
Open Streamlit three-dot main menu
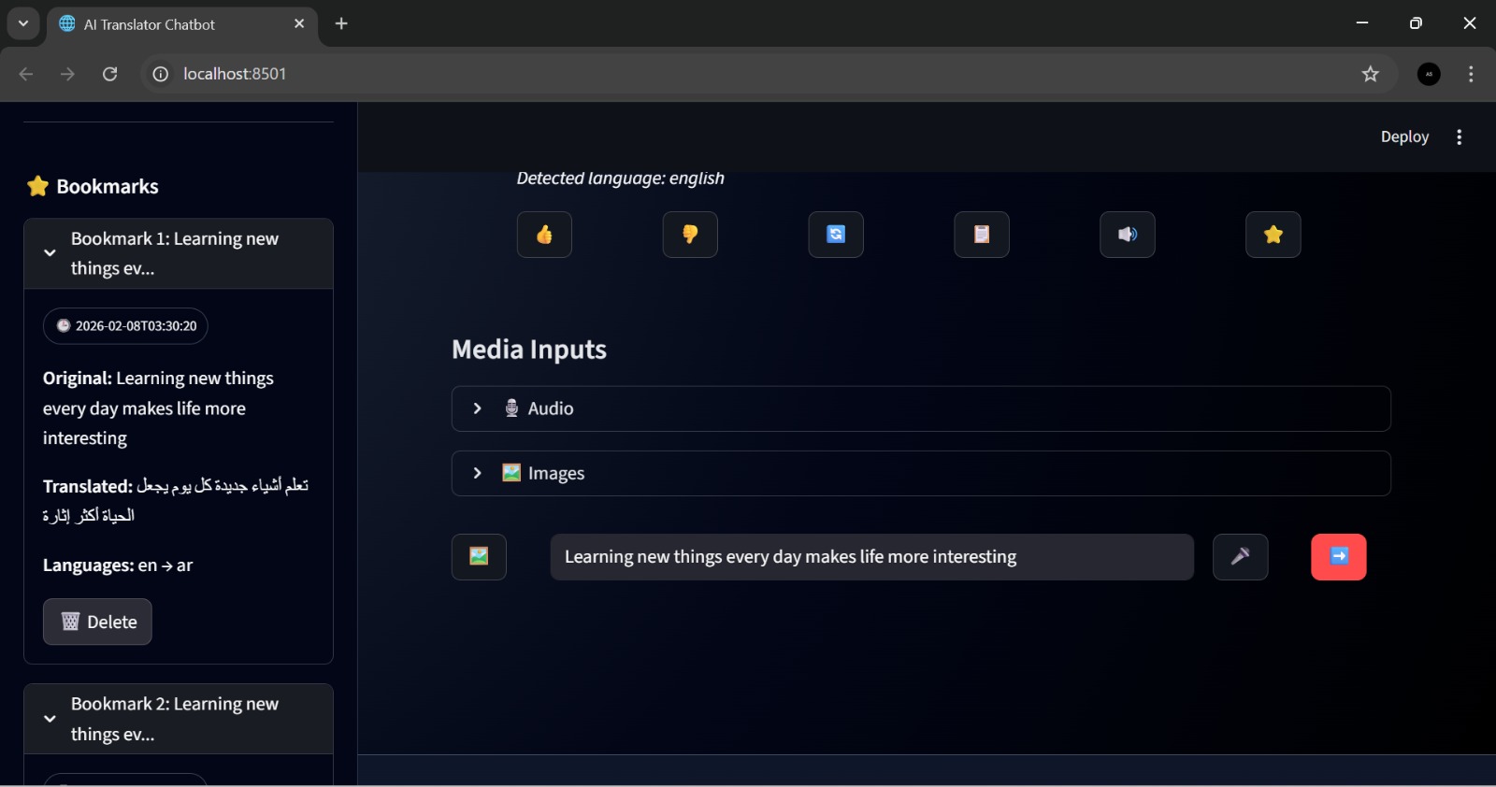tap(1460, 137)
